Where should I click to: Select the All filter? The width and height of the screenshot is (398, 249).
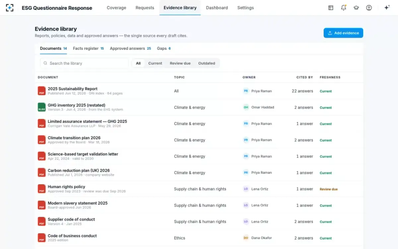[x=138, y=63]
